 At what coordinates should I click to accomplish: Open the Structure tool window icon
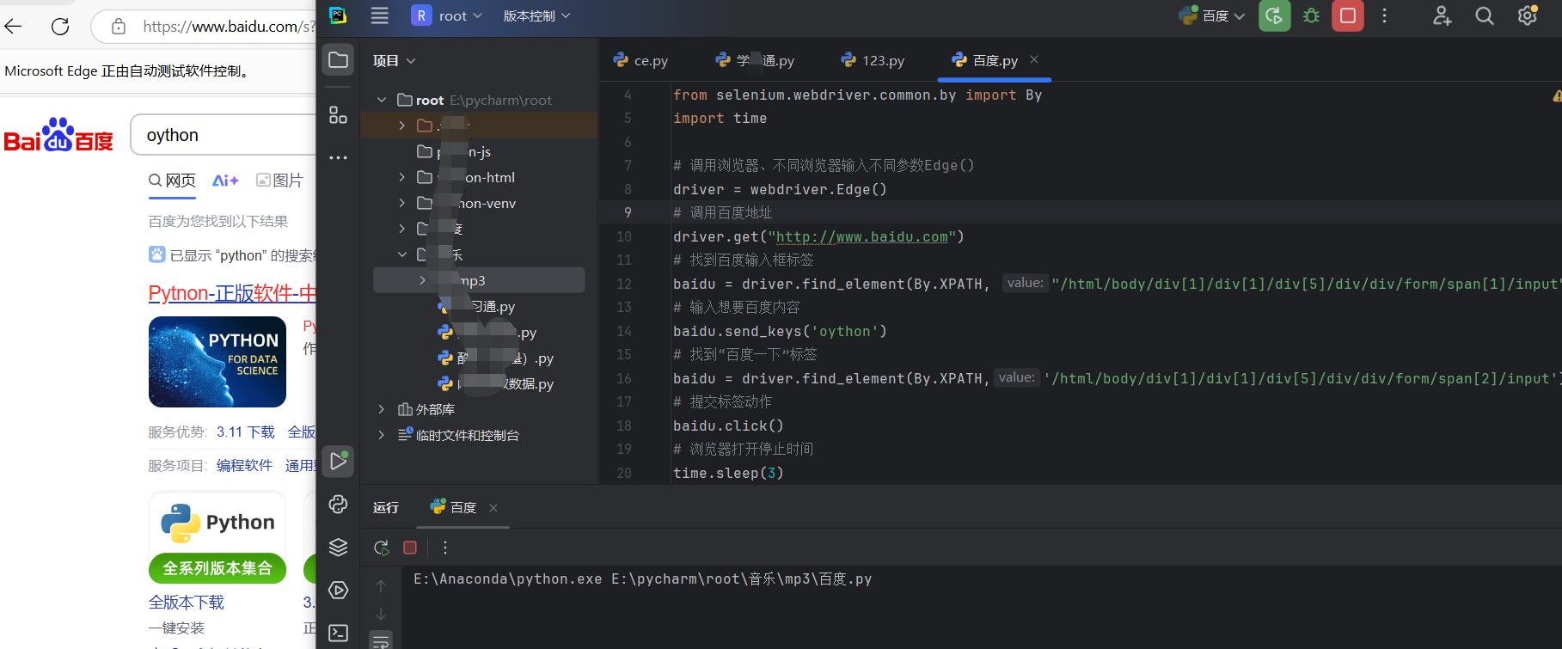pos(338,114)
